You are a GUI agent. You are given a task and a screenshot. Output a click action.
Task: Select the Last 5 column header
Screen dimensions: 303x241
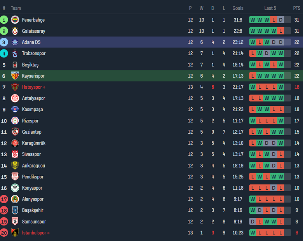tap(270, 8)
